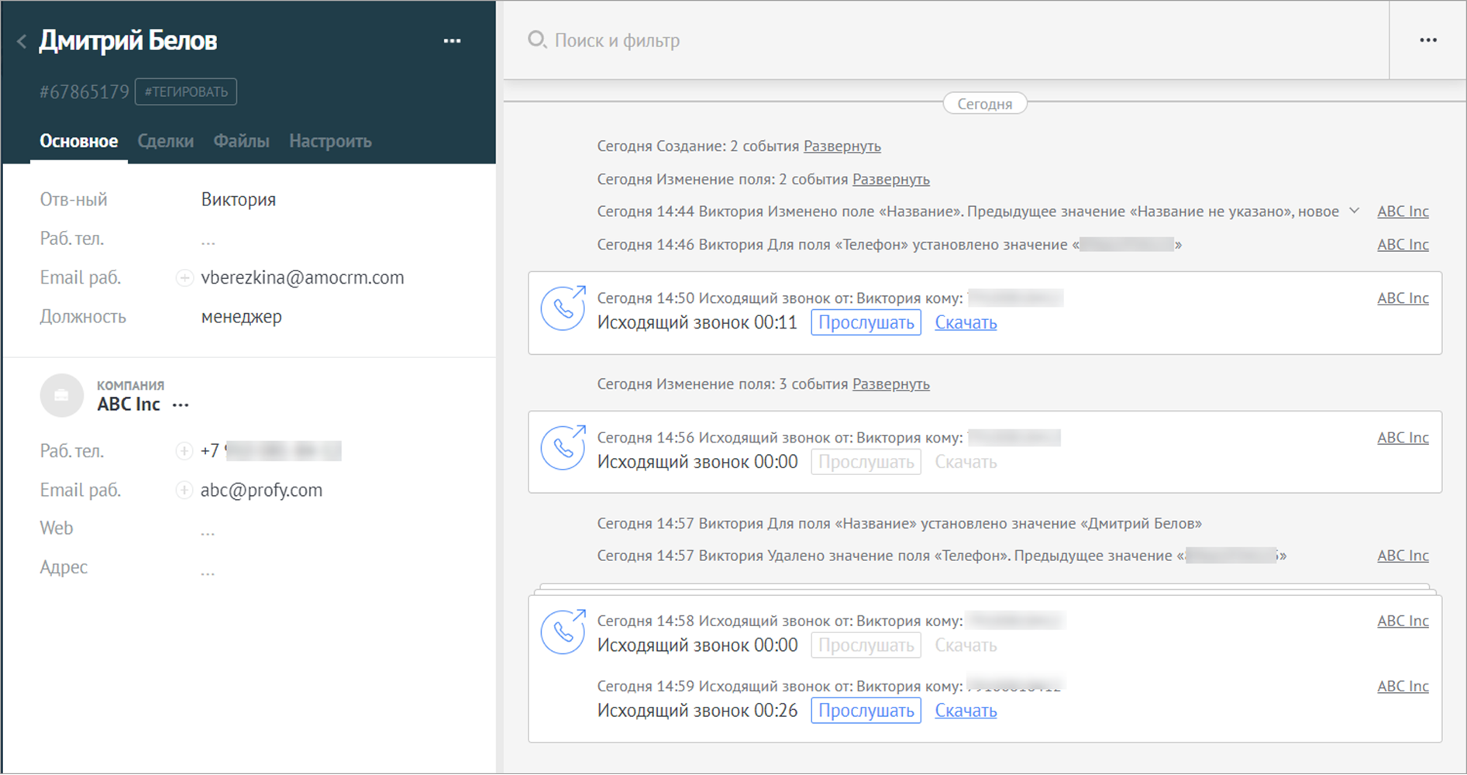Image resolution: width=1467 pixels, height=775 pixels.
Task: Click contact ID #67865179
Action: (x=84, y=92)
